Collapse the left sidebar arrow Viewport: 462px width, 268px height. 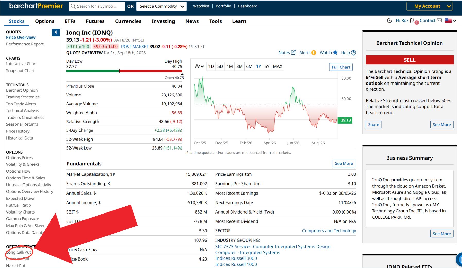point(56,32)
